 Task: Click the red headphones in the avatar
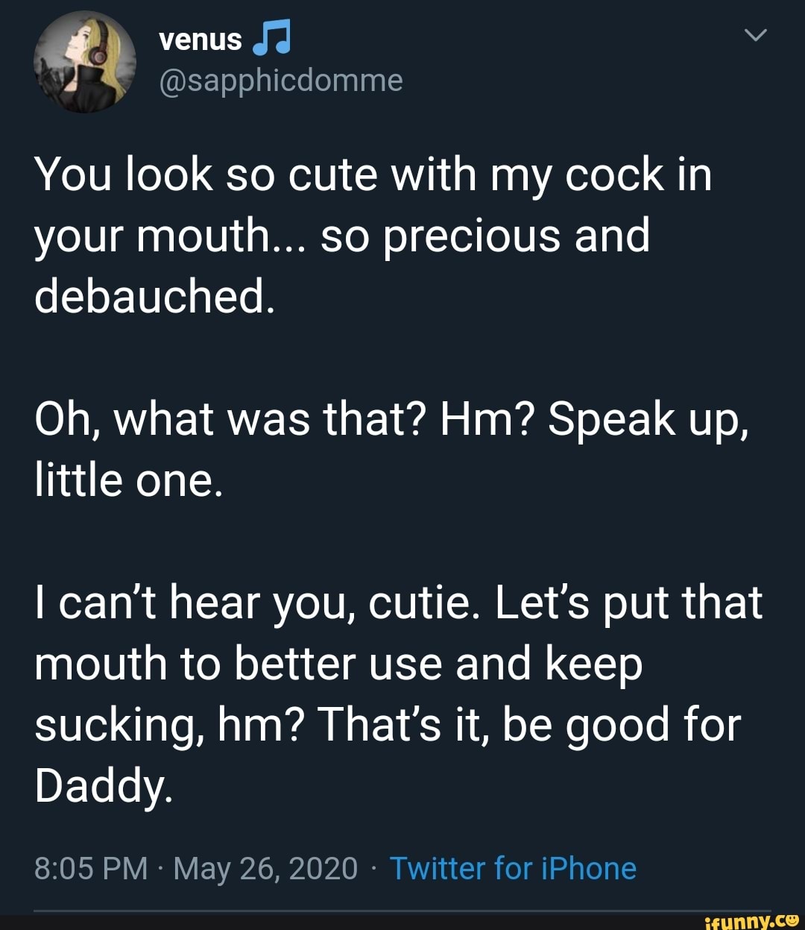(98, 55)
